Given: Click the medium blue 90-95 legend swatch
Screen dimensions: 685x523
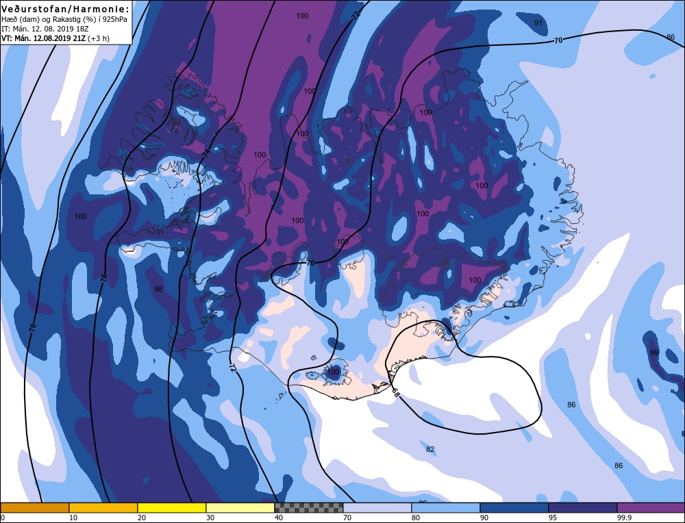Looking at the screenshot, I should 514,507.
